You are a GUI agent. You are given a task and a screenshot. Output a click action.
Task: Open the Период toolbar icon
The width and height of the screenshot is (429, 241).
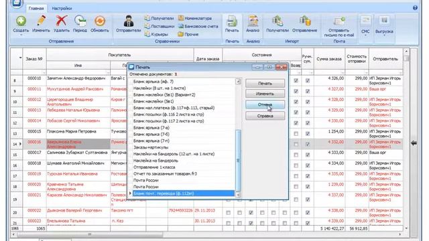(x=80, y=21)
